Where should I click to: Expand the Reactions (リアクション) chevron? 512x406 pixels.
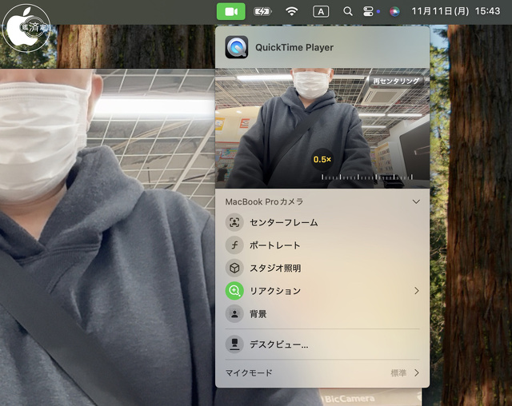(x=416, y=291)
